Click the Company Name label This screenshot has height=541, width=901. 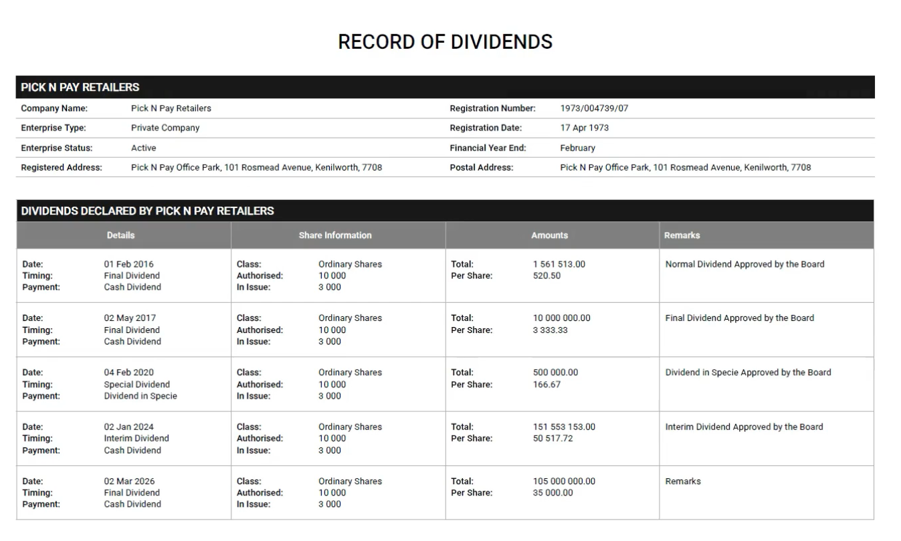coord(54,108)
